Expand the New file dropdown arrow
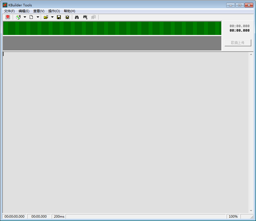Screen dimensions: 256x221 [37, 17]
